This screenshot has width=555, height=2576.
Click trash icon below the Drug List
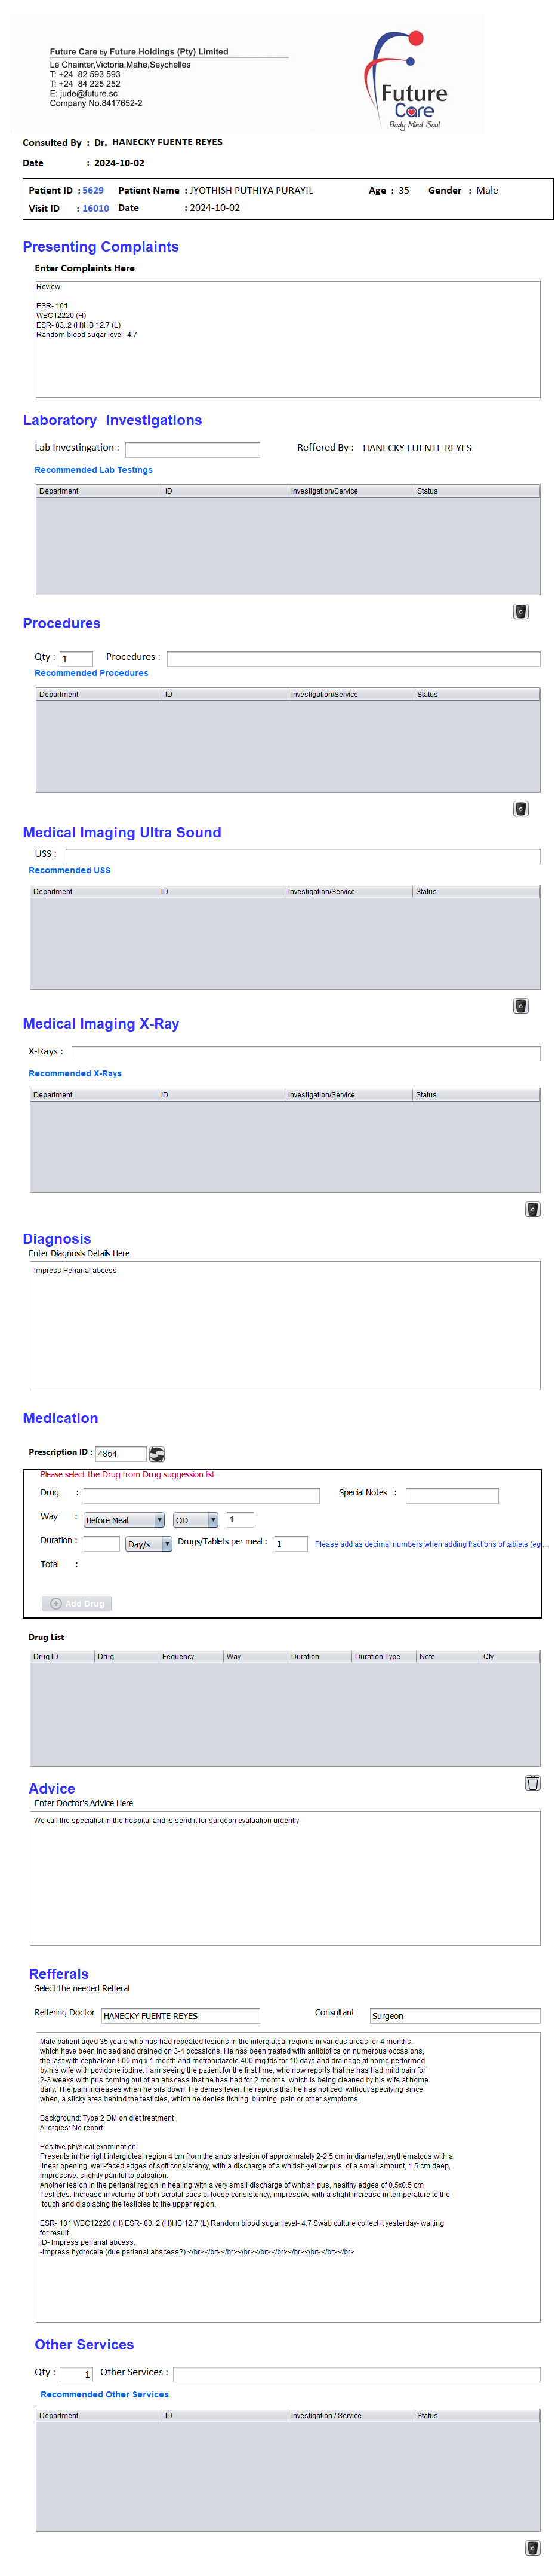(x=532, y=1782)
